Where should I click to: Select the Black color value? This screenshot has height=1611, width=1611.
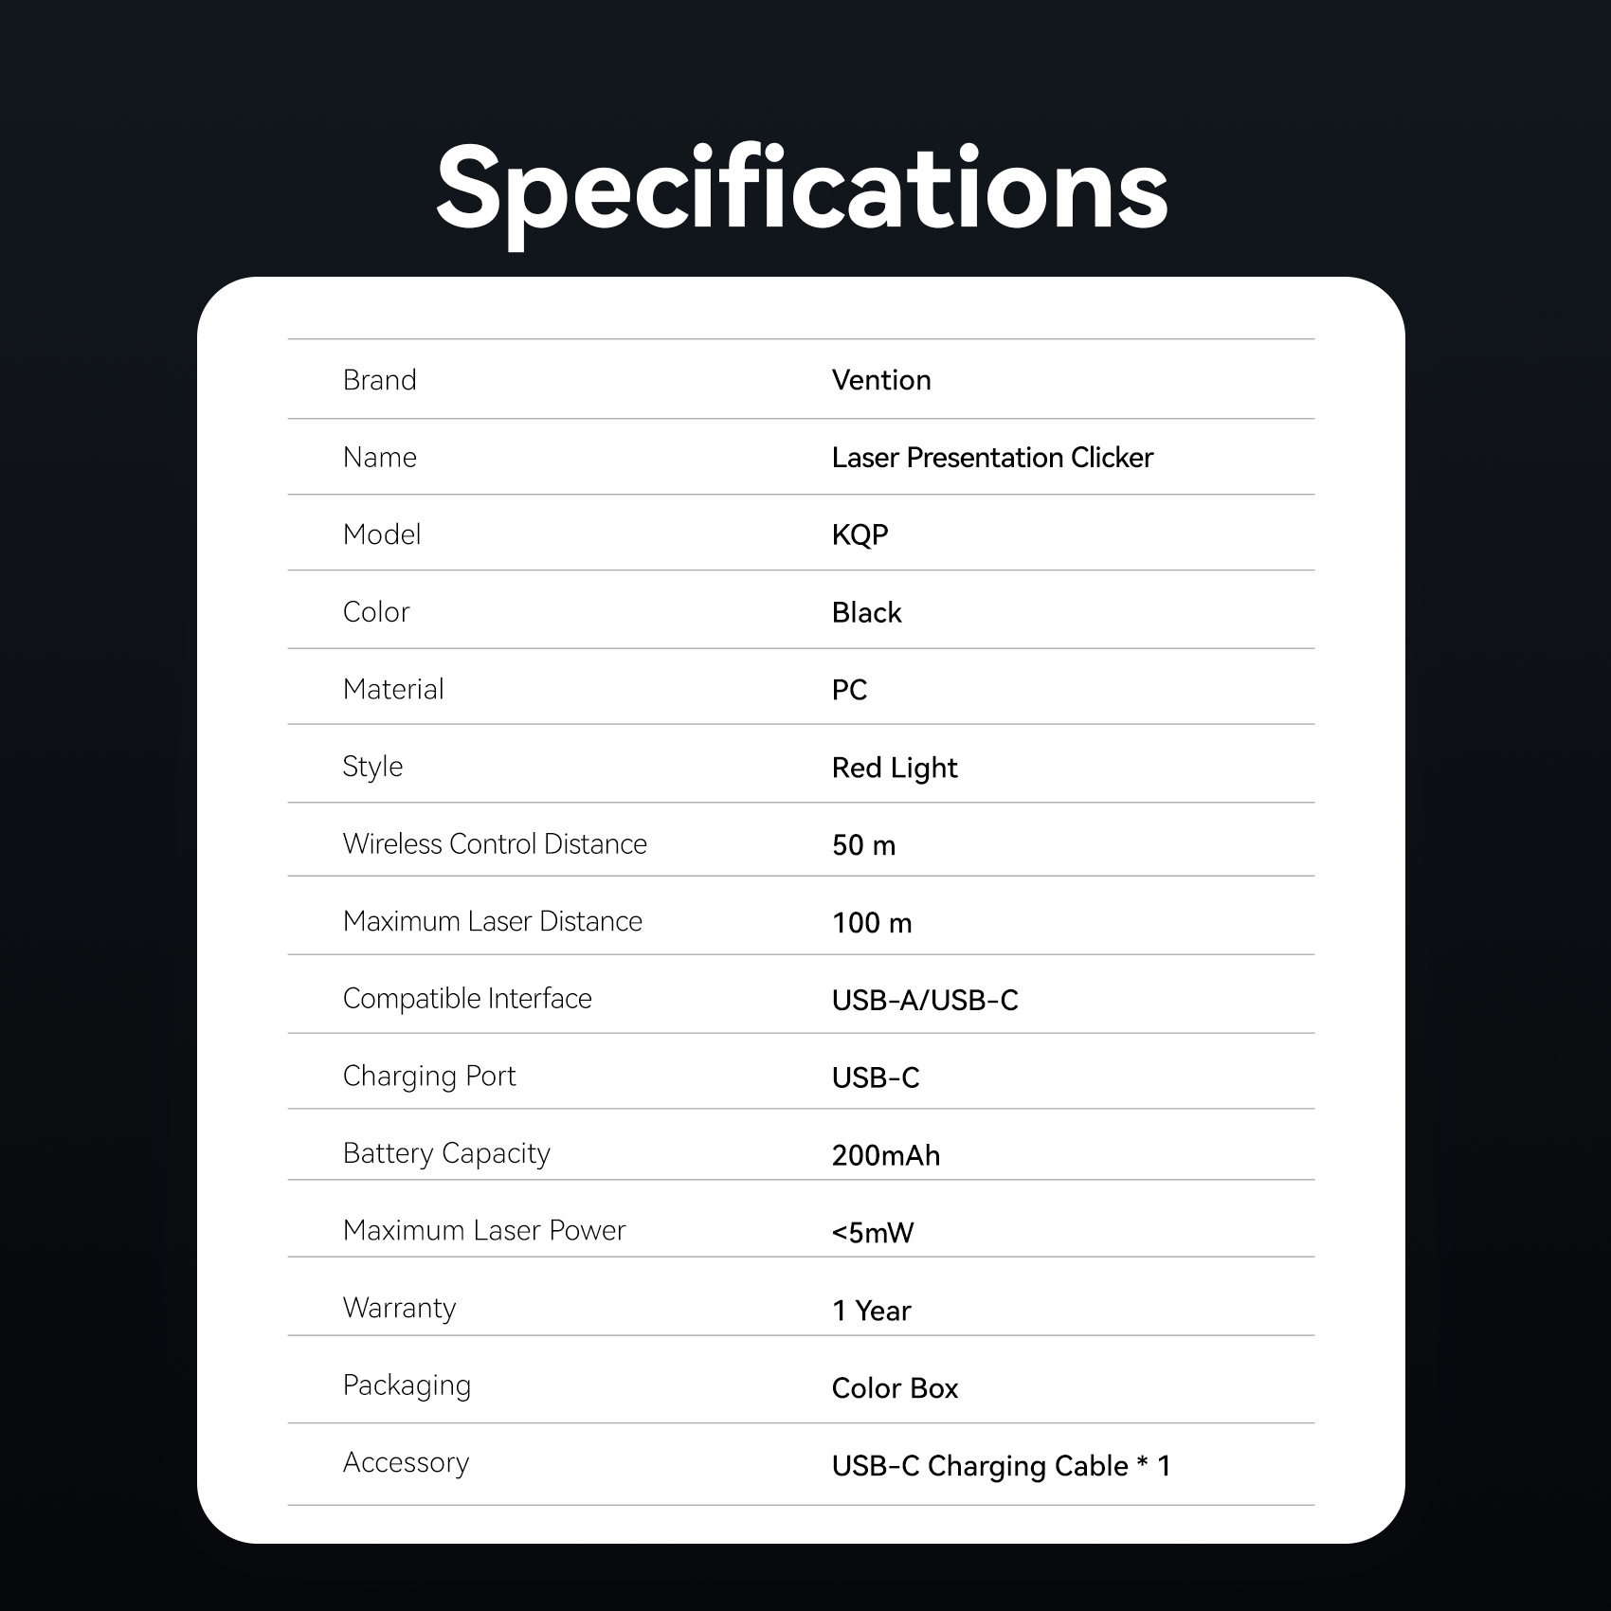coord(866,613)
